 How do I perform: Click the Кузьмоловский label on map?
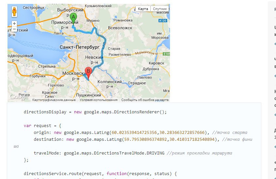[x=98, y=6]
